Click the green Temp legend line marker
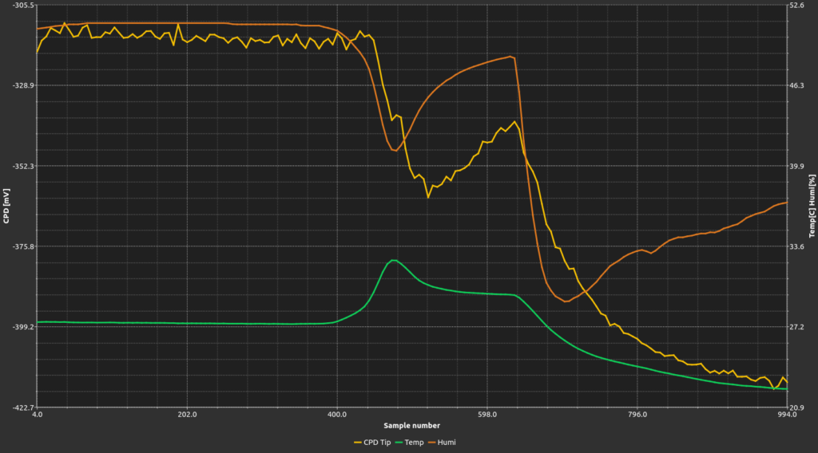The width and height of the screenshot is (818, 453). (399, 442)
